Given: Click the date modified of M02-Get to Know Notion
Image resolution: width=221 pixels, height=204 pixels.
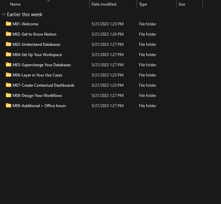Looking at the screenshot, I should click(107, 34).
